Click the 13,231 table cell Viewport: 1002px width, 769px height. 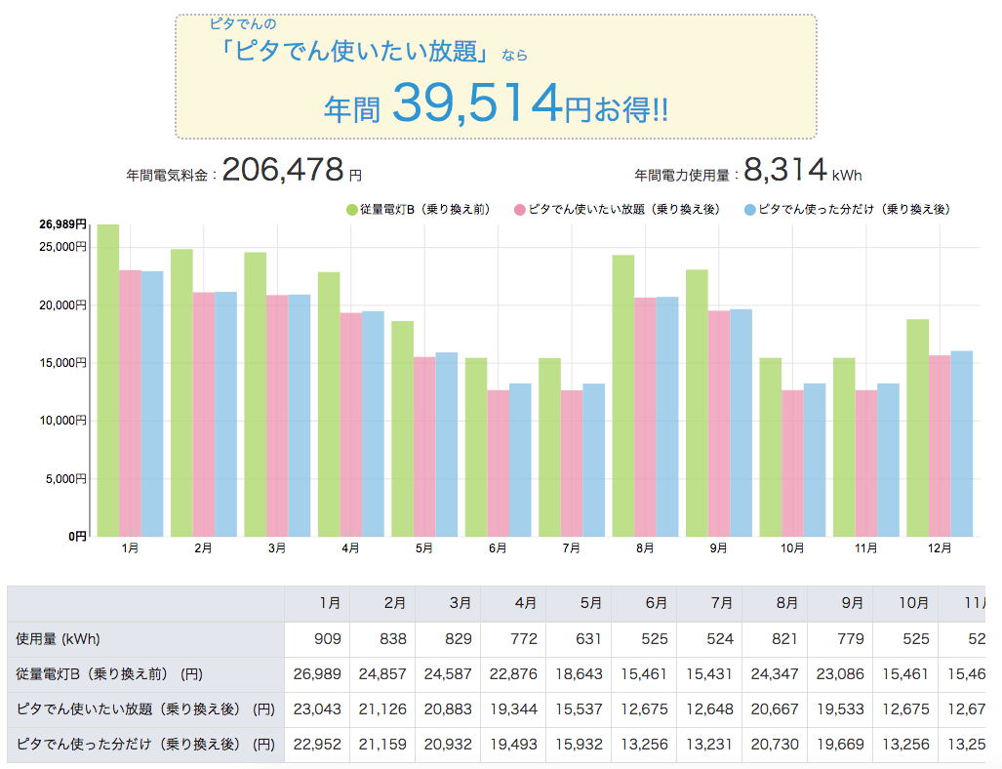709,745
